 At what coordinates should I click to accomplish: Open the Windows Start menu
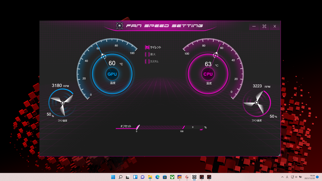point(113,177)
